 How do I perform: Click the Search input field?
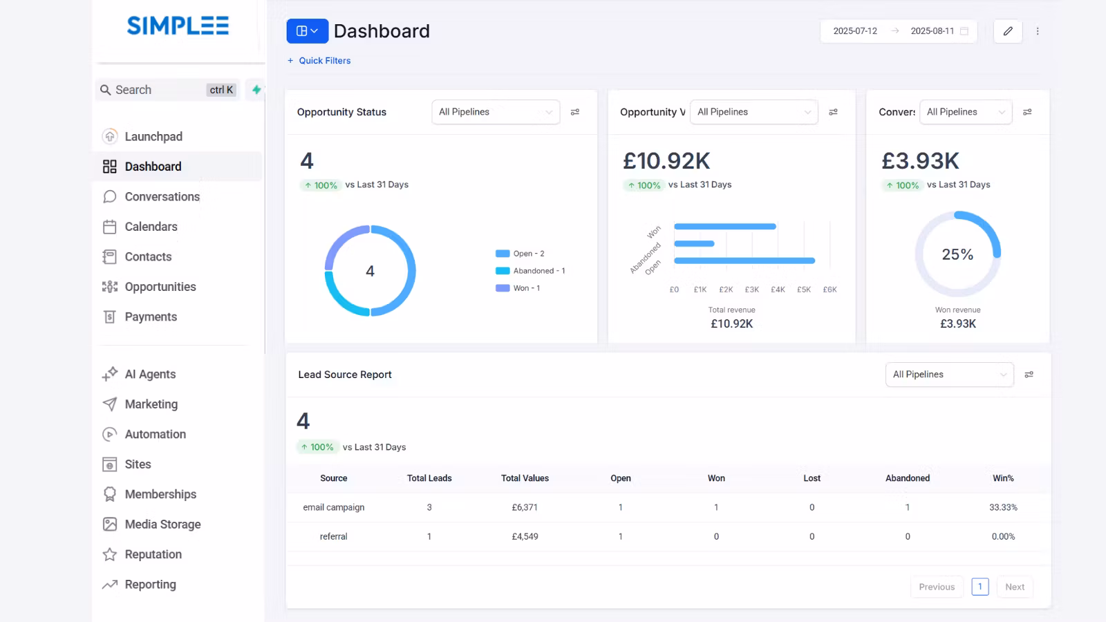click(159, 90)
